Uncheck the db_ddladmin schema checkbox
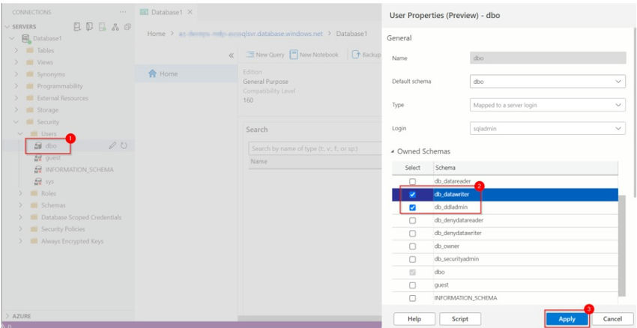 (x=412, y=207)
